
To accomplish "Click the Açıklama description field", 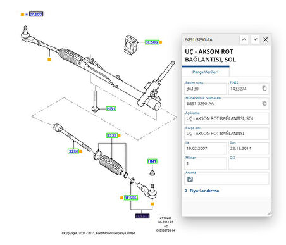I will pos(227,118).
